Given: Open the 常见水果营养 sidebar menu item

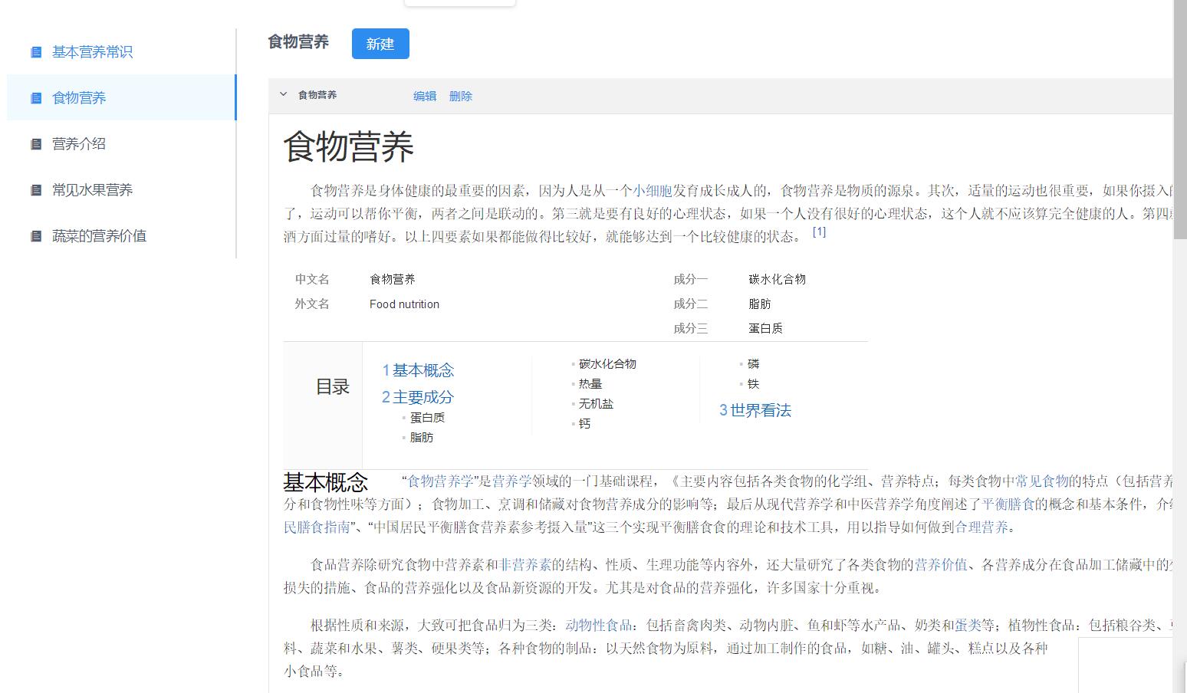Looking at the screenshot, I should tap(92, 190).
